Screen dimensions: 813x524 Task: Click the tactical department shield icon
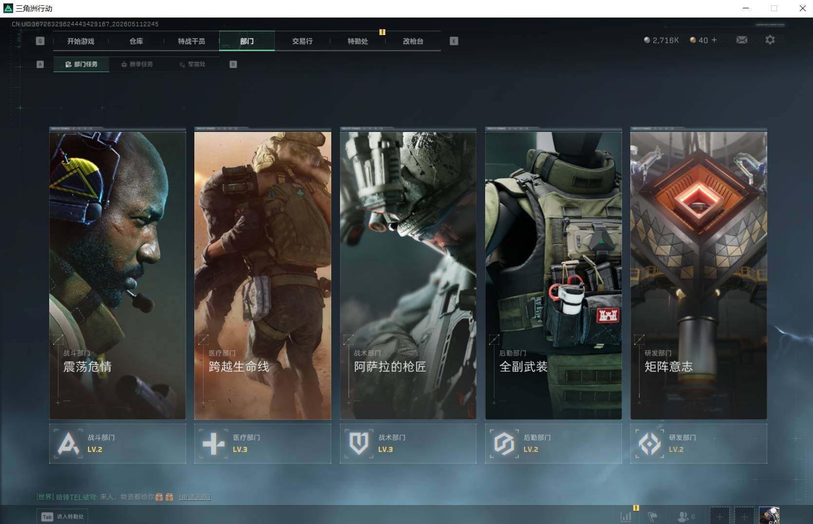point(359,444)
